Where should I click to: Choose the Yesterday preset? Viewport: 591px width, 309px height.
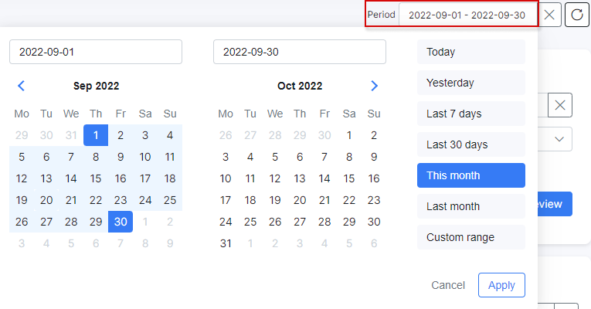pos(471,83)
